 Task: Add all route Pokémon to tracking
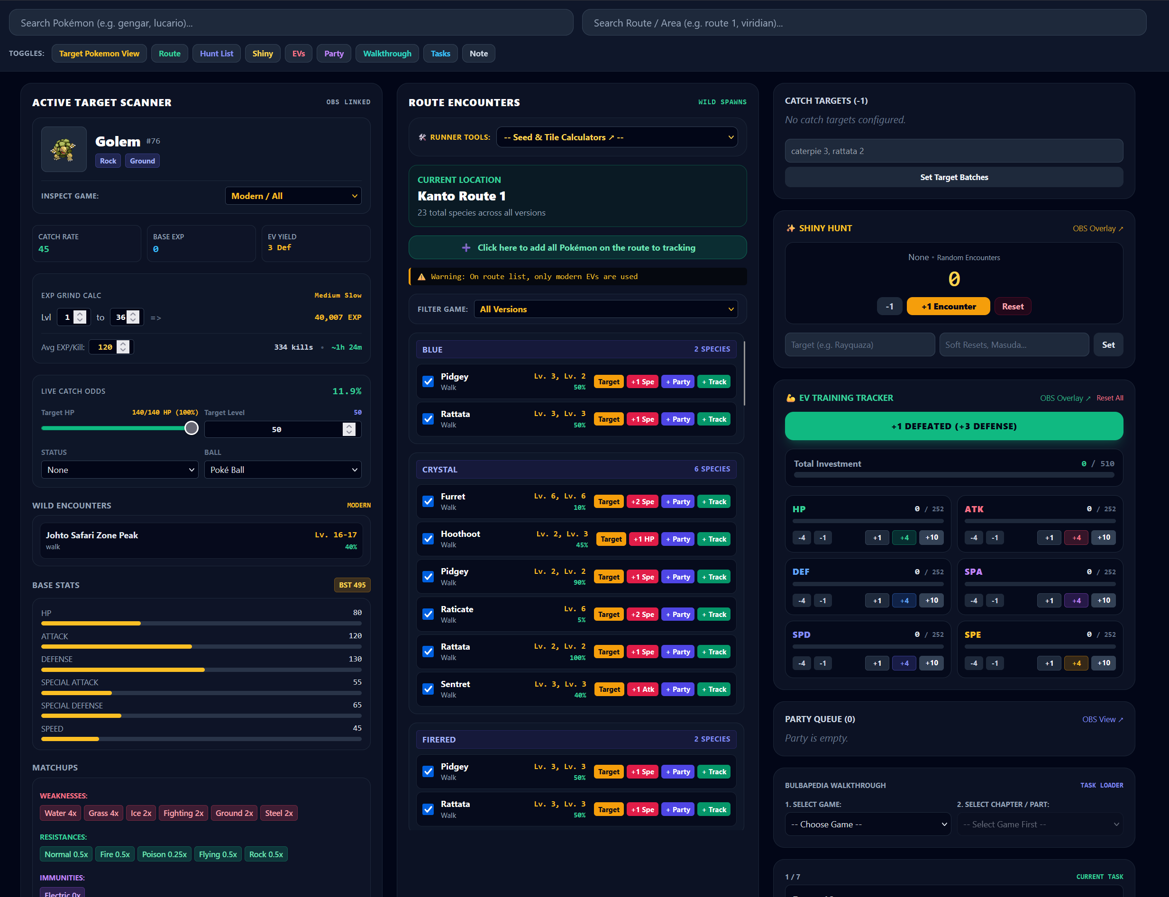577,248
